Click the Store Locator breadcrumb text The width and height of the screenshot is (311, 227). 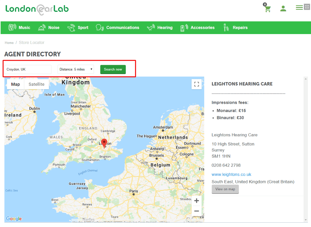point(32,42)
